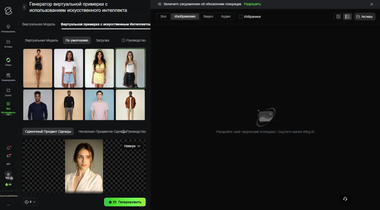Image resolution: width=380 pixels, height=210 pixels.
Task: Switch to the list view icon
Action: pyautogui.click(x=348, y=16)
